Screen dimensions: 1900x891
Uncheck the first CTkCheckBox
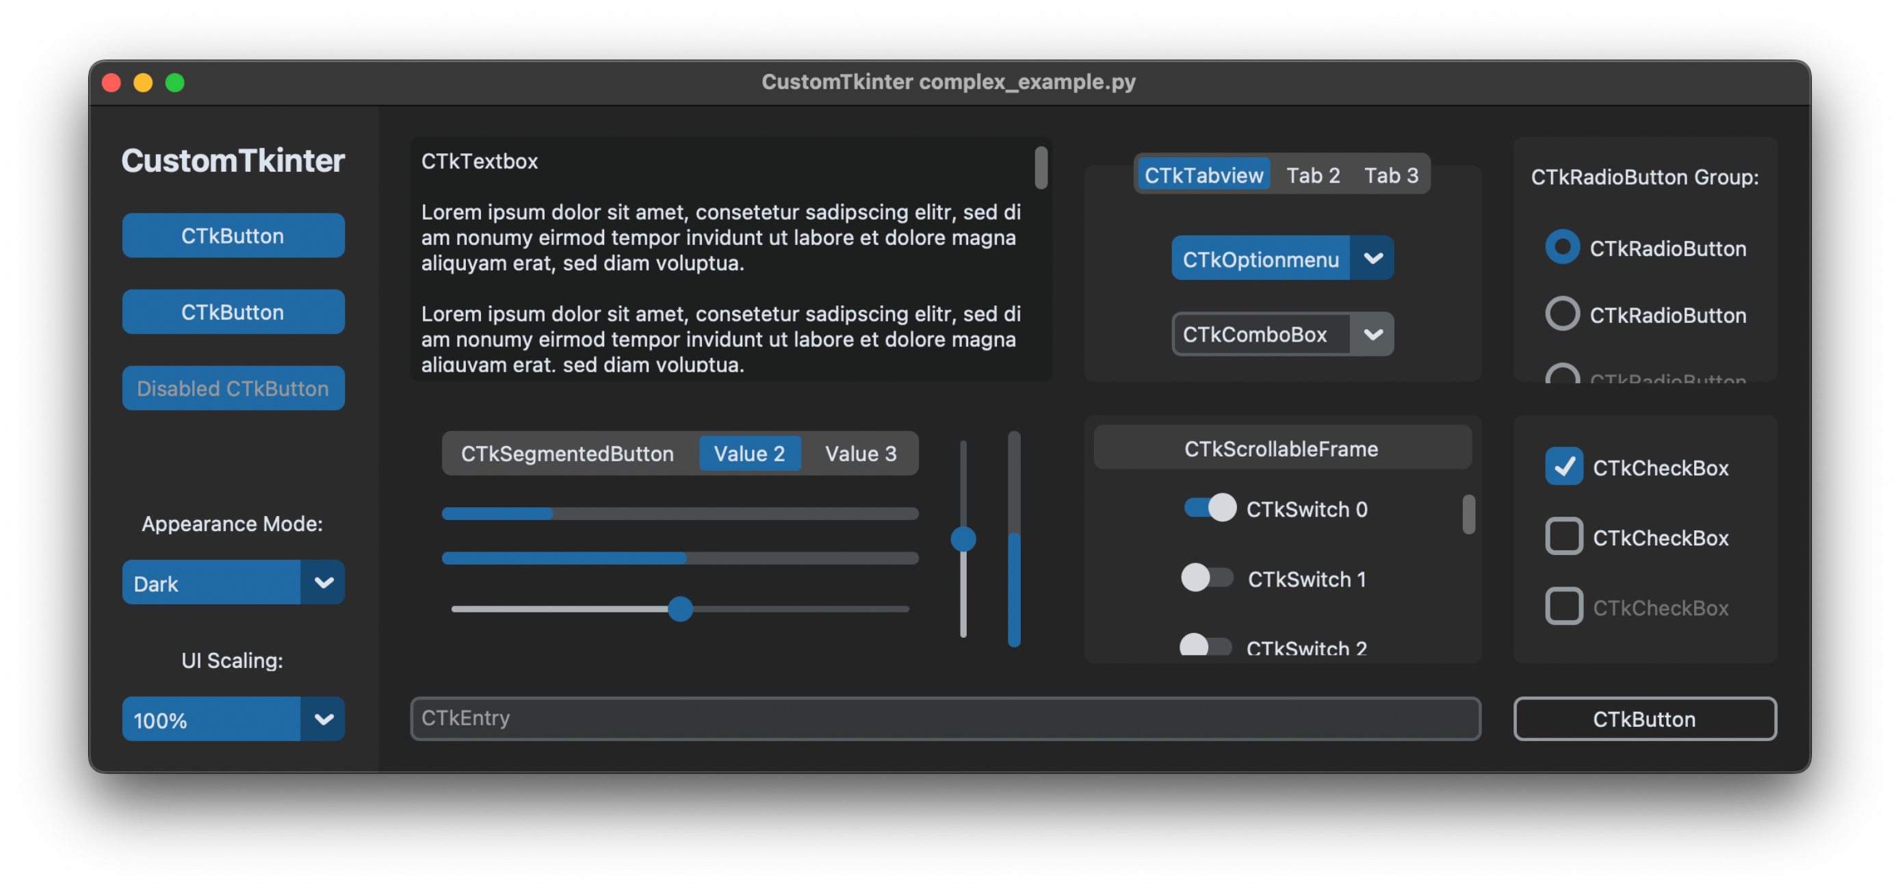(x=1564, y=466)
